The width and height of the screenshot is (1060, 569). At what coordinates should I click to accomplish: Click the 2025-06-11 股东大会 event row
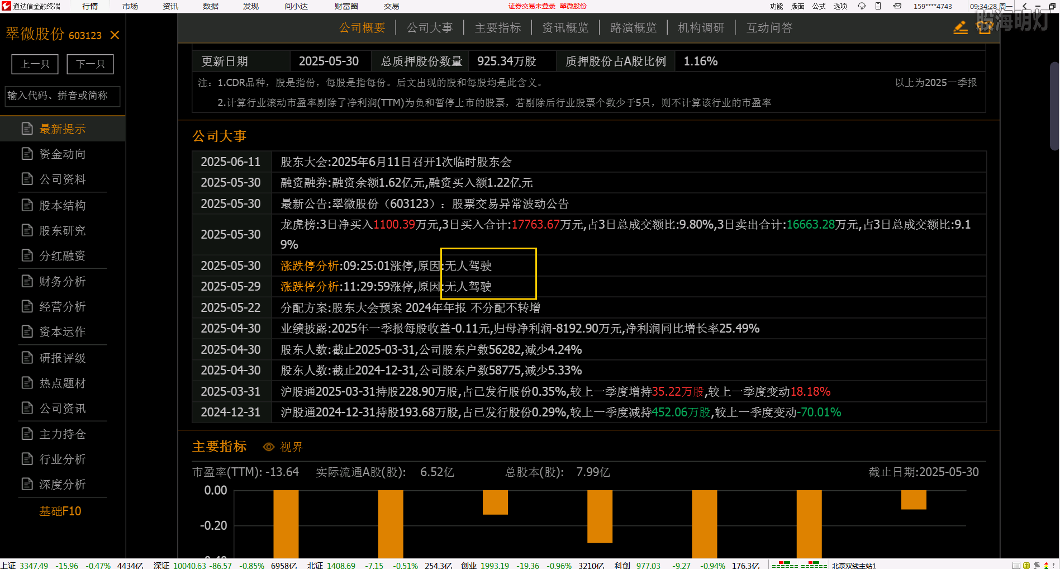click(x=589, y=162)
